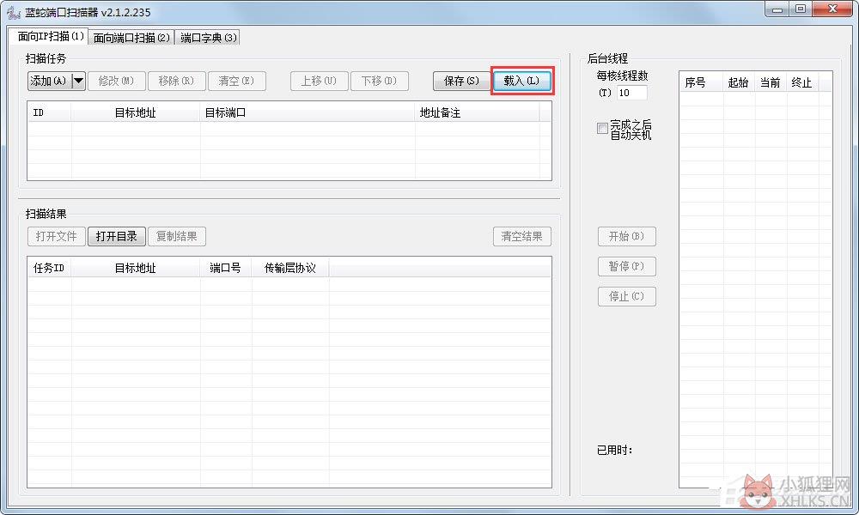Click the 起始 column header
The image size is (859, 515).
click(739, 82)
